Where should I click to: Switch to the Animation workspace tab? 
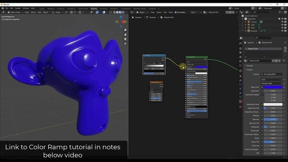pos(103,9)
